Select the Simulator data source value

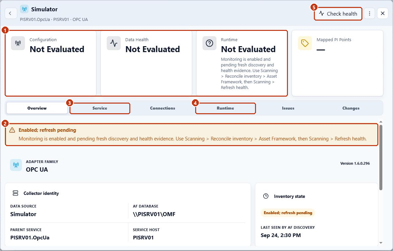click(23, 214)
